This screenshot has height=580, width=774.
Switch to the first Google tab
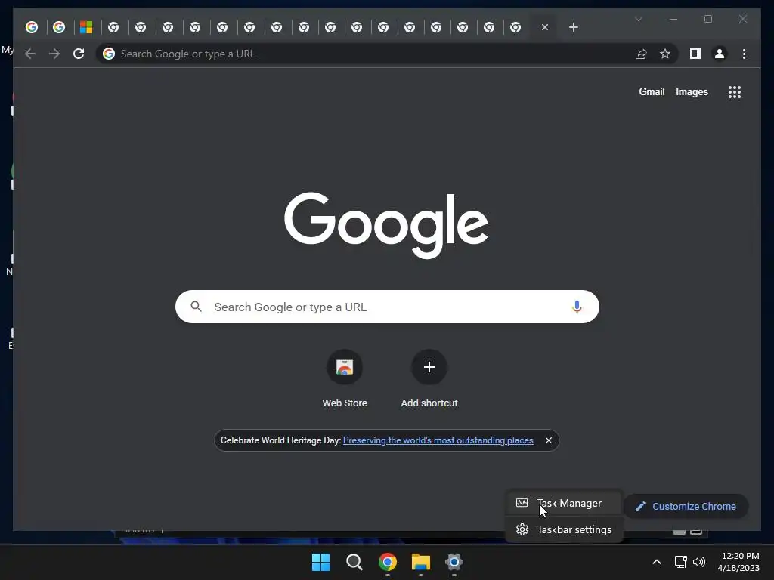point(32,27)
